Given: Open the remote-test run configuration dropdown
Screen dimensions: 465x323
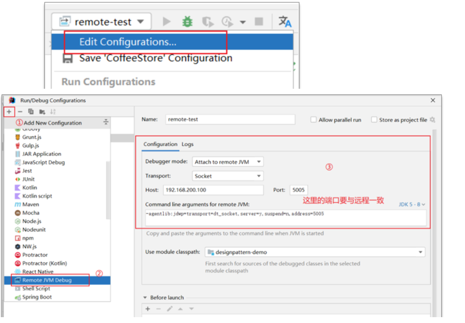Looking at the screenshot, I should click(101, 22).
